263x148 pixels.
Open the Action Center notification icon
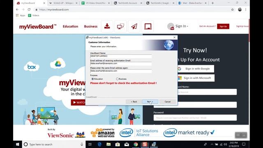coord(244,144)
